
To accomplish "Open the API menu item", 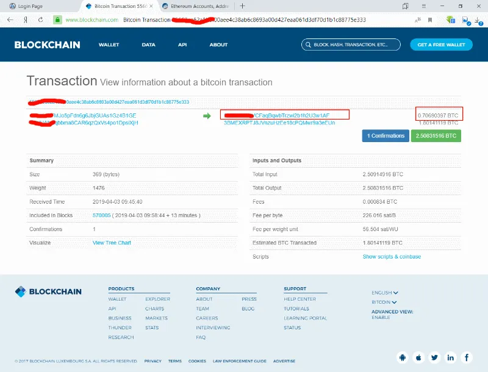I will pos(182,45).
